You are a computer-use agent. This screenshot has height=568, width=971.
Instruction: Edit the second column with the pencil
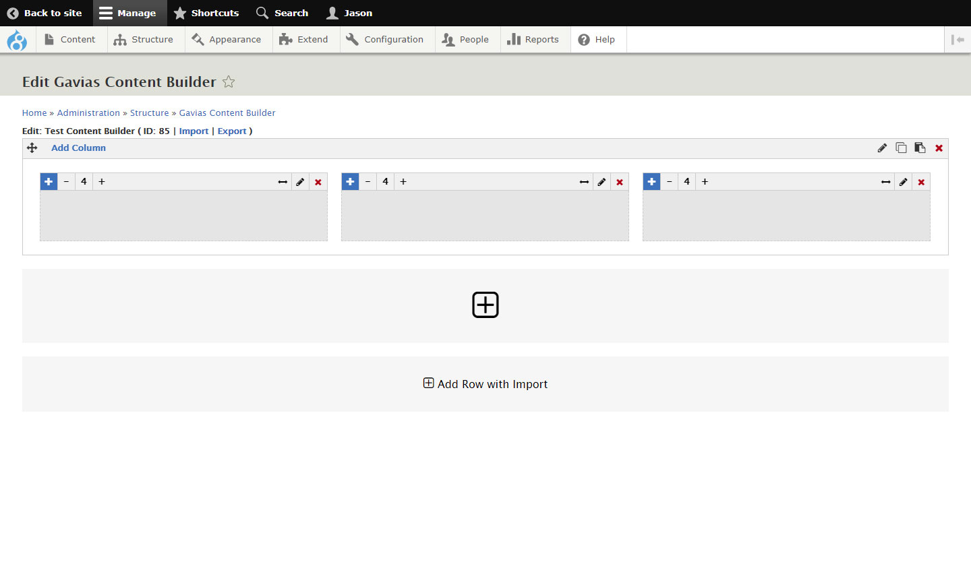pyautogui.click(x=601, y=182)
